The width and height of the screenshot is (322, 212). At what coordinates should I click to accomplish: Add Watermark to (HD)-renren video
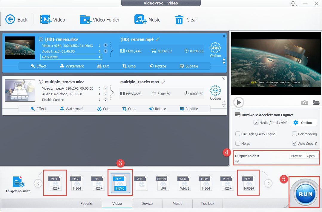(x=72, y=66)
